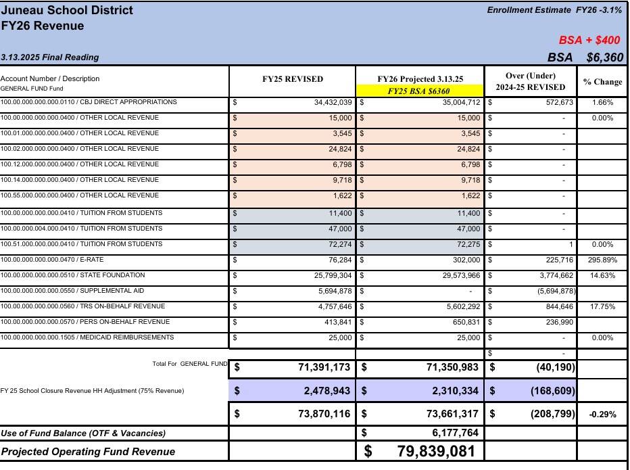Click the "FY25 REVISED" column header

point(292,79)
